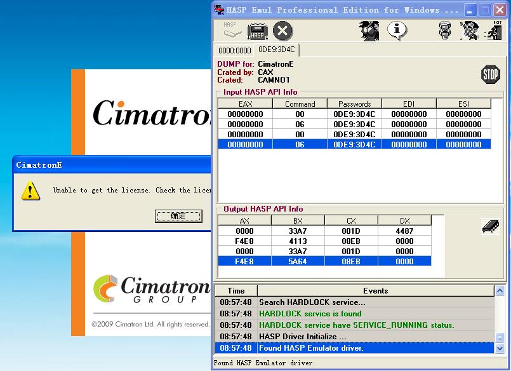Select event 'HARDLOCK service is found'
This screenshot has width=511, height=371.
tap(355, 314)
